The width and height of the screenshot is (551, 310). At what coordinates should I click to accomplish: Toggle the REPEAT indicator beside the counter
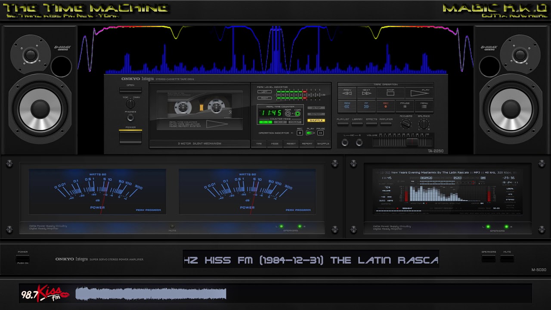(316, 114)
